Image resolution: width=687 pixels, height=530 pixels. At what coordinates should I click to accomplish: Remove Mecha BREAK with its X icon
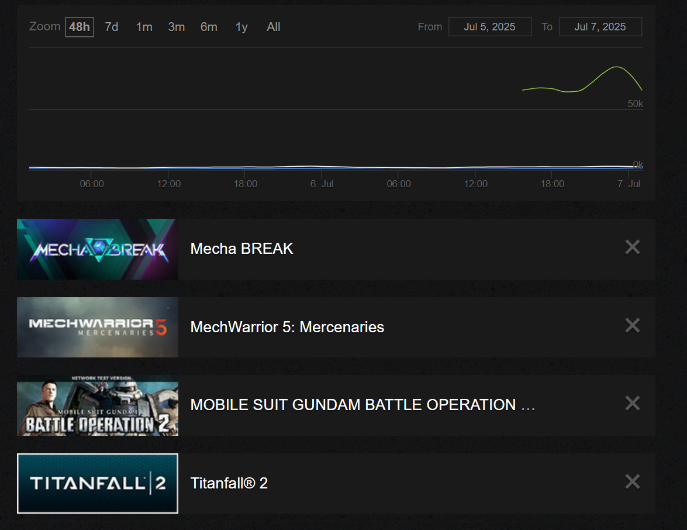(632, 247)
